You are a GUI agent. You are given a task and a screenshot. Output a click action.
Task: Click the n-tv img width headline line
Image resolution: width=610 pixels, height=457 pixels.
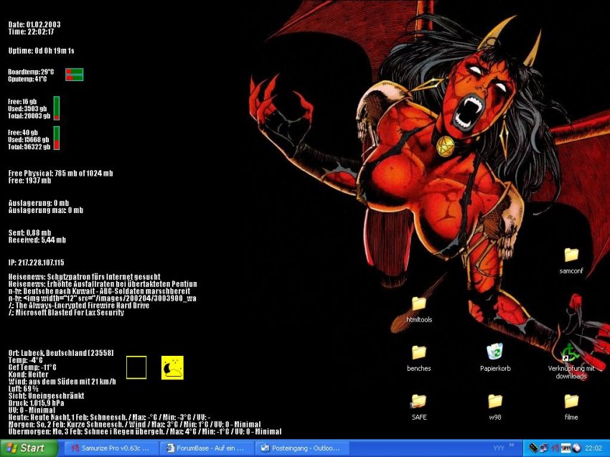pyautogui.click(x=103, y=298)
